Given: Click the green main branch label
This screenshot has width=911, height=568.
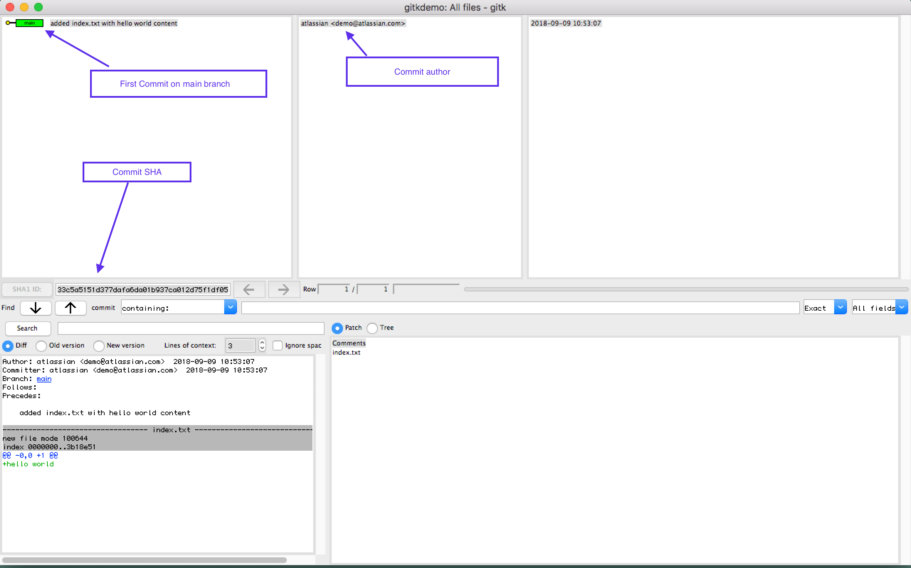Looking at the screenshot, I should pos(29,23).
